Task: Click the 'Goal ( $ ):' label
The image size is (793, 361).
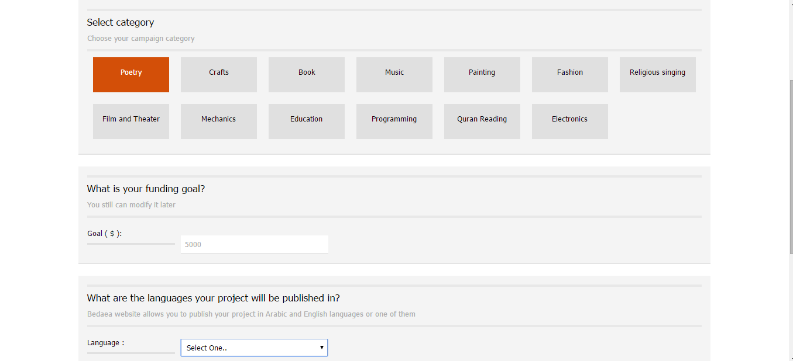Action: 104,234
